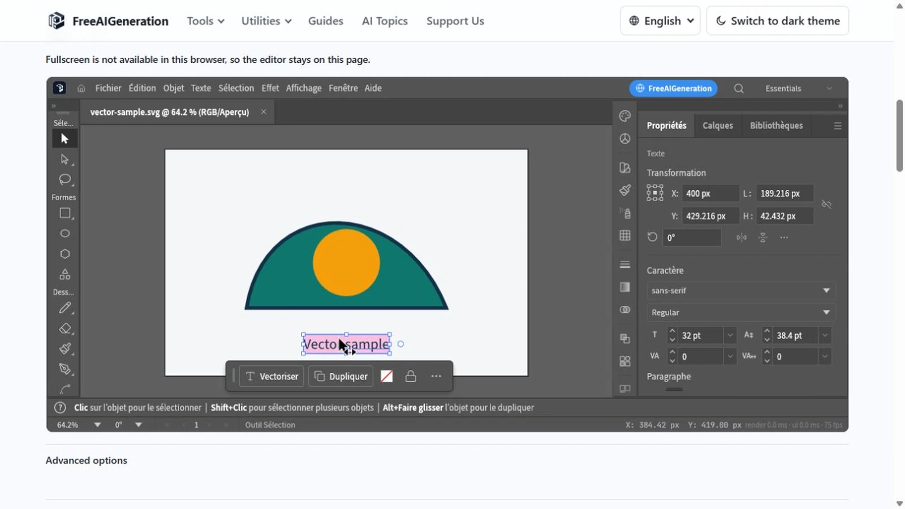Select the Lasso tool
Screen dimensions: 905x509
point(64,180)
